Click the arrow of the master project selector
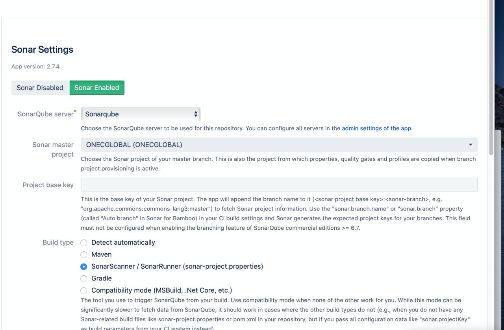 coord(470,145)
